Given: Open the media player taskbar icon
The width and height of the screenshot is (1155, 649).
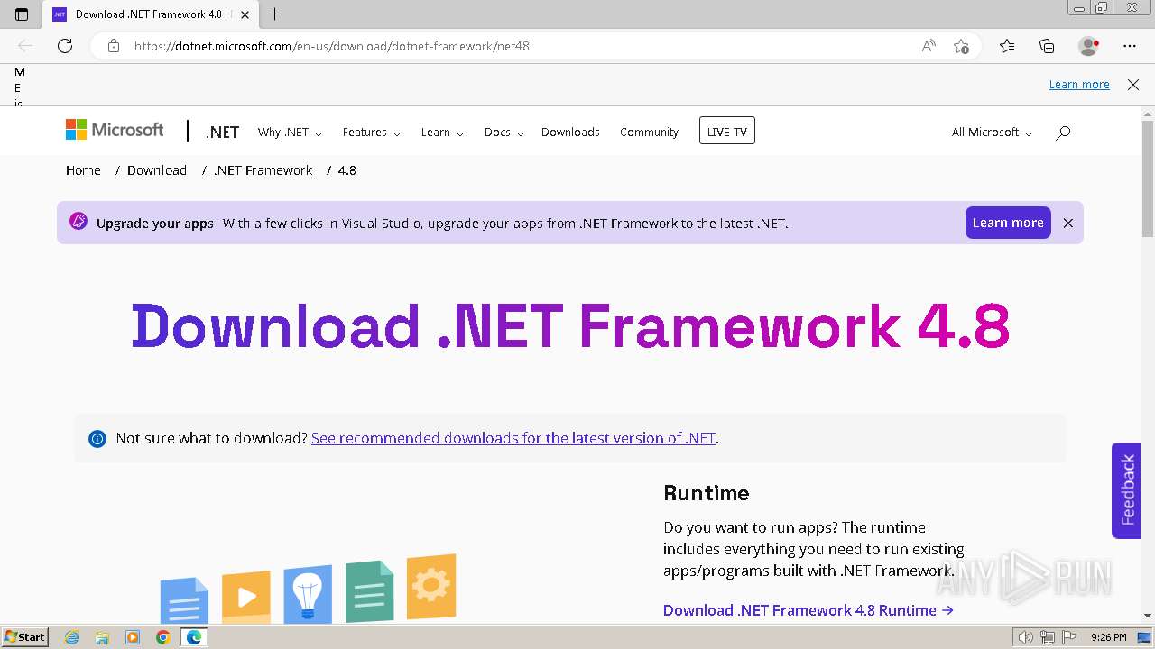Looking at the screenshot, I should (x=133, y=637).
